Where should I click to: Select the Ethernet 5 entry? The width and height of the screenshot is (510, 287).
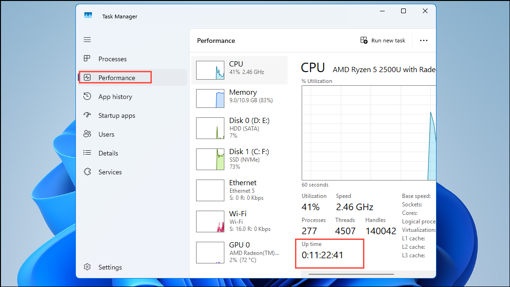[240, 190]
